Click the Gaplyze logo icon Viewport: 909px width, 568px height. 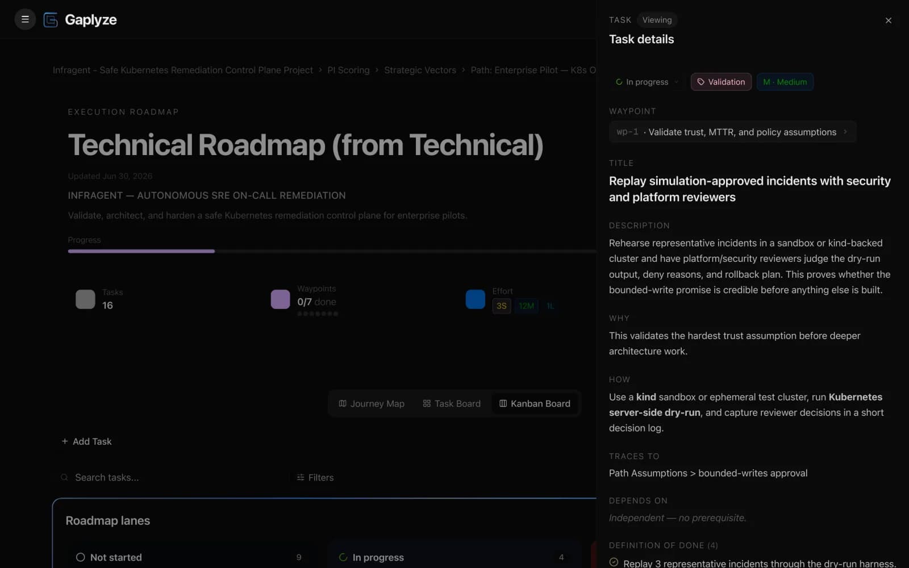[x=51, y=20]
